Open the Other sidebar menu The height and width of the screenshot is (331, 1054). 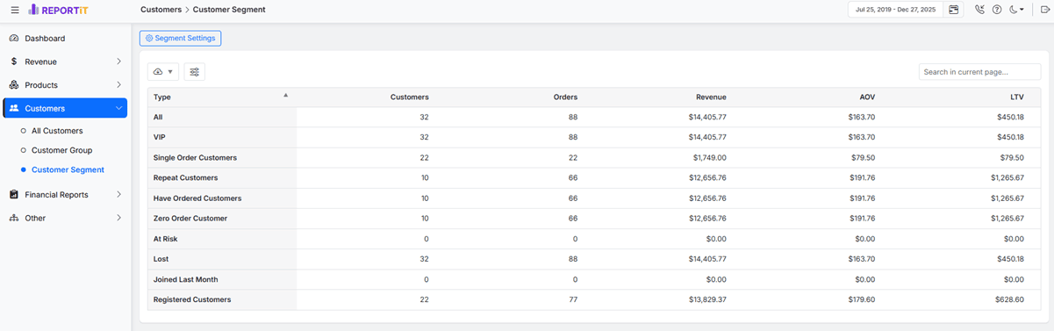[66, 218]
